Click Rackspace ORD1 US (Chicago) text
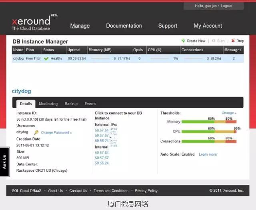 tap(42, 170)
